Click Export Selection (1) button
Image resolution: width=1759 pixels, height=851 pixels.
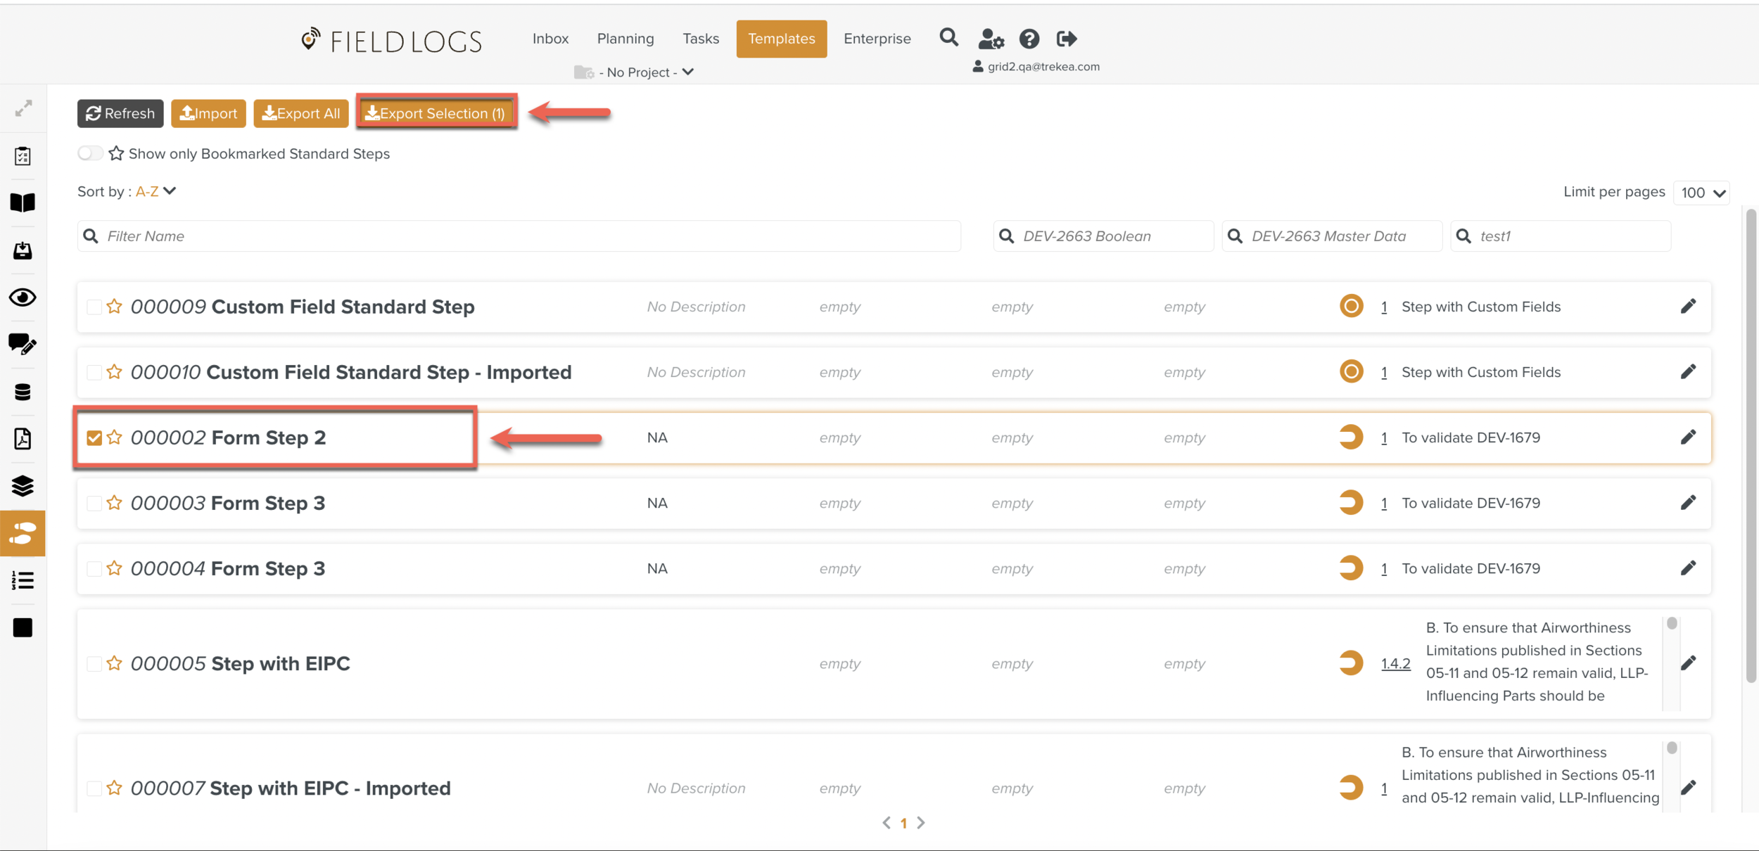(x=436, y=113)
